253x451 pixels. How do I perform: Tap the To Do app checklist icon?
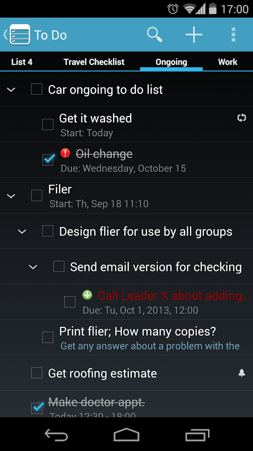pyautogui.click(x=20, y=35)
